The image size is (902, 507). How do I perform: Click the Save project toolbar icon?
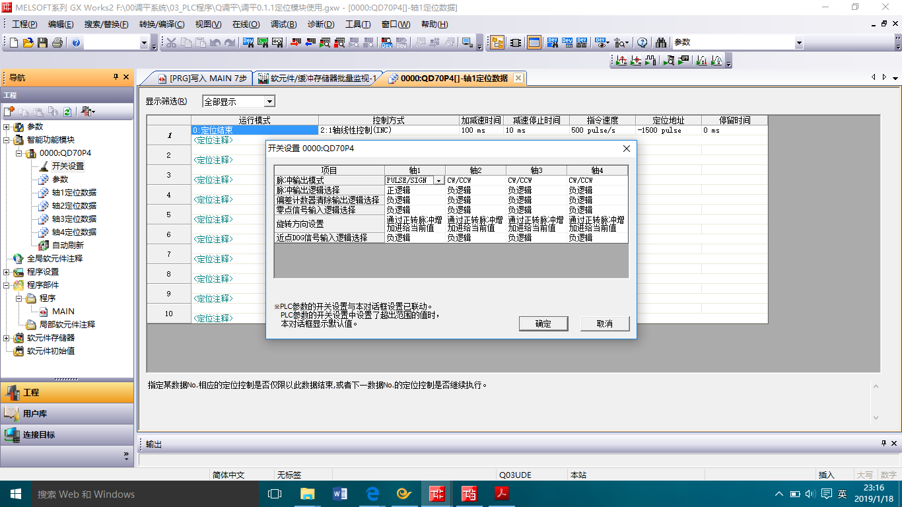42,43
